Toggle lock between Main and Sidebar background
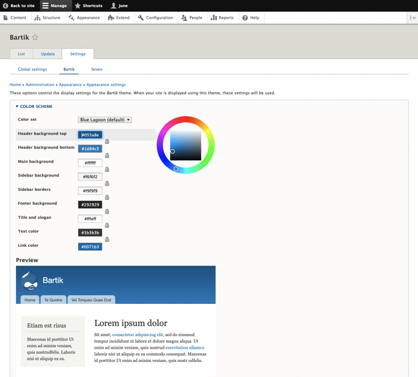The width and height of the screenshot is (418, 377). click(107, 170)
